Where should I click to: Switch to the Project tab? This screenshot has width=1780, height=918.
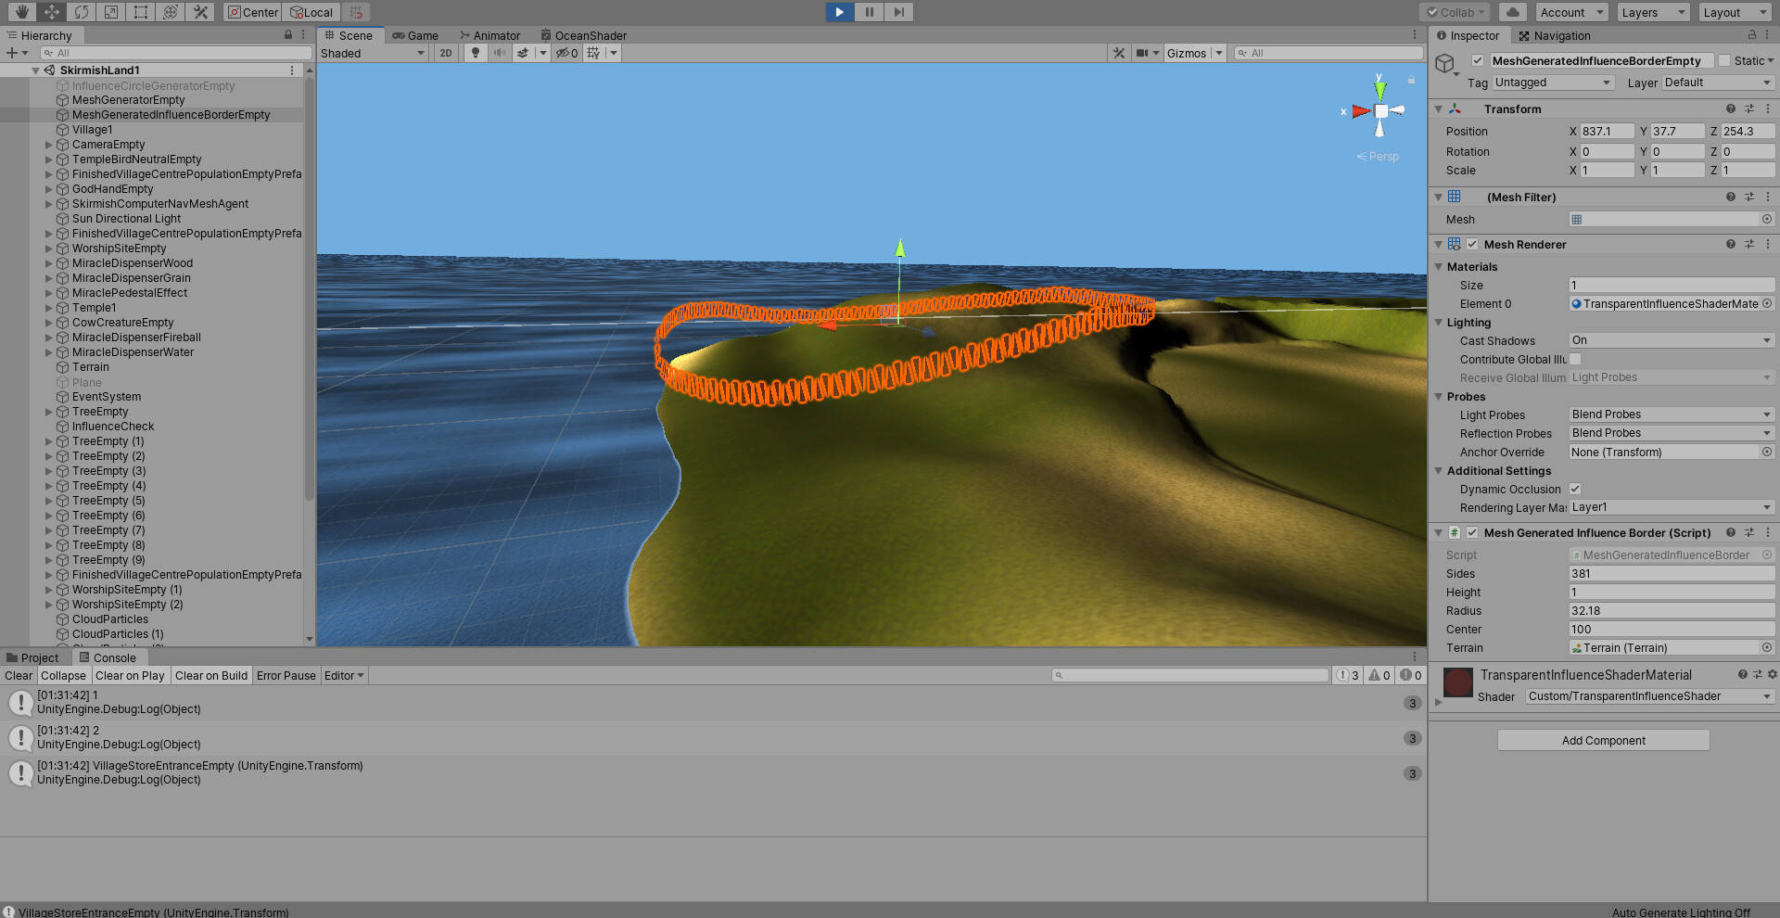(32, 657)
